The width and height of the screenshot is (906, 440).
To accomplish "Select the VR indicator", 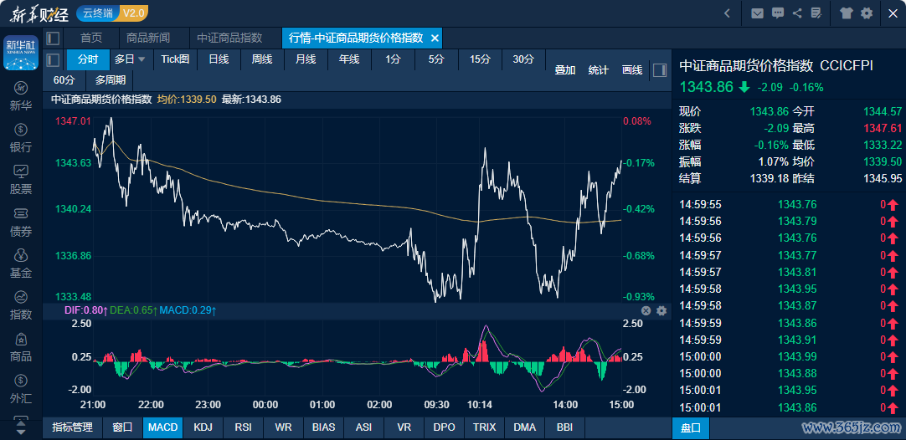I will tap(404, 427).
